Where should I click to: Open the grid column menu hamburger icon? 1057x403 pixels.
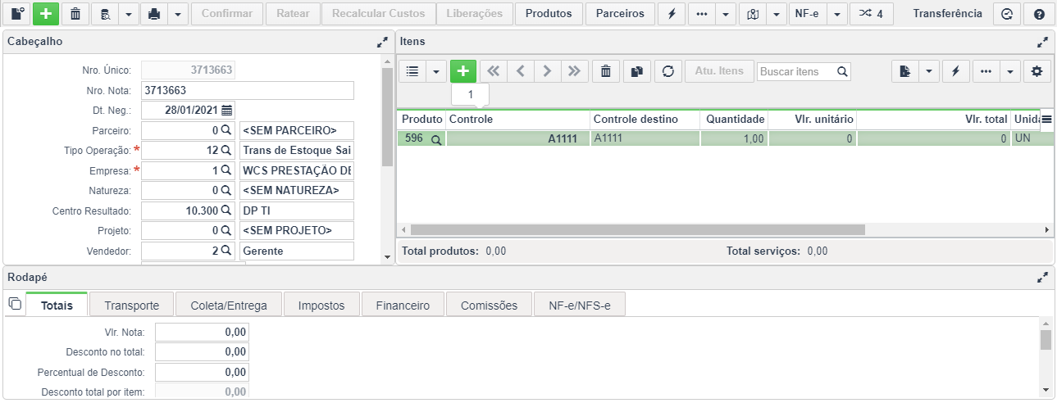pos(1046,120)
